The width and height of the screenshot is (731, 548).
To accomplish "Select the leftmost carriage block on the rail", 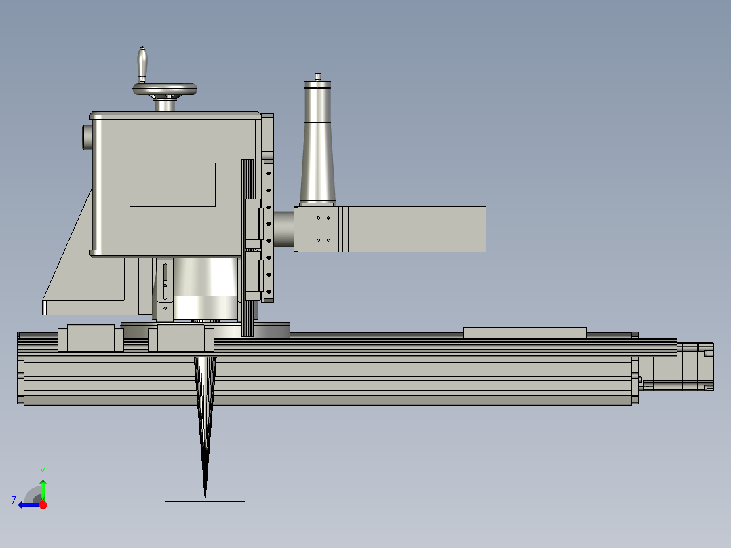I will click(91, 338).
